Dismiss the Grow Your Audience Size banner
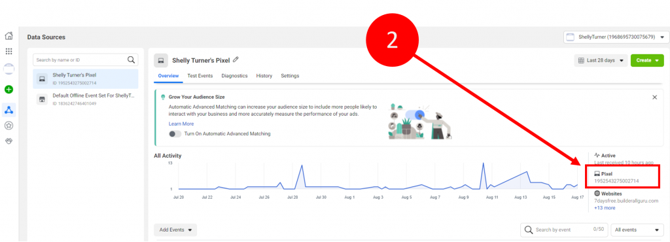This screenshot has height=242, width=670. 654,97
